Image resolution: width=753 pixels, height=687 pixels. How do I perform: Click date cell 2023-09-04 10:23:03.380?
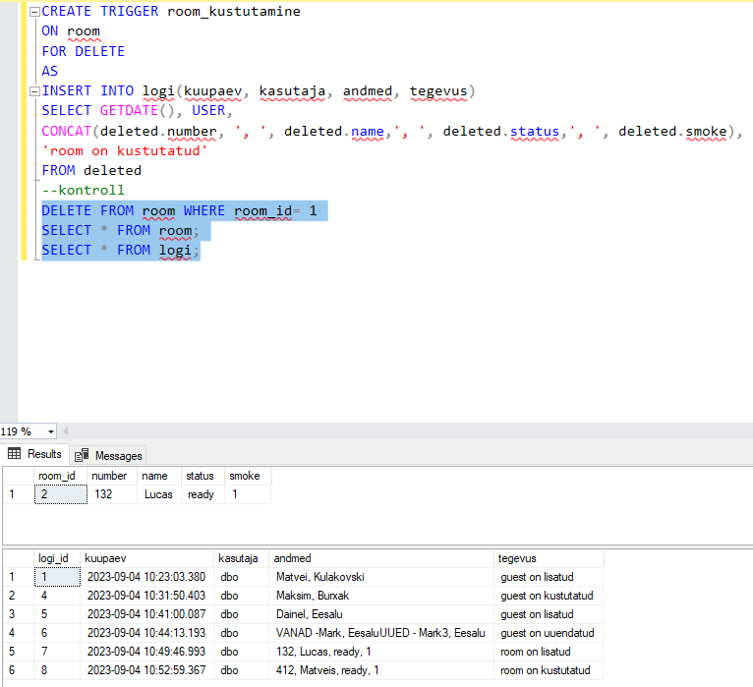click(146, 577)
